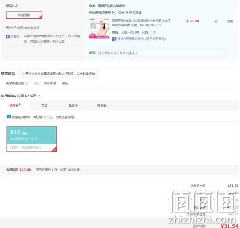Select the 快递运输 delivery option

pyautogui.click(x=24, y=15)
